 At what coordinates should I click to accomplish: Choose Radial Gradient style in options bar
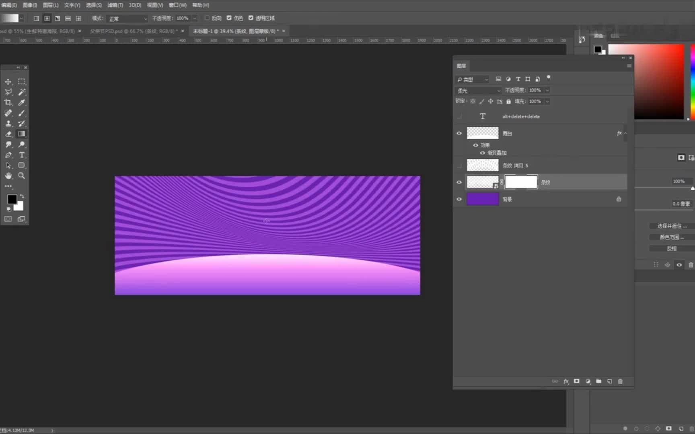(x=47, y=18)
